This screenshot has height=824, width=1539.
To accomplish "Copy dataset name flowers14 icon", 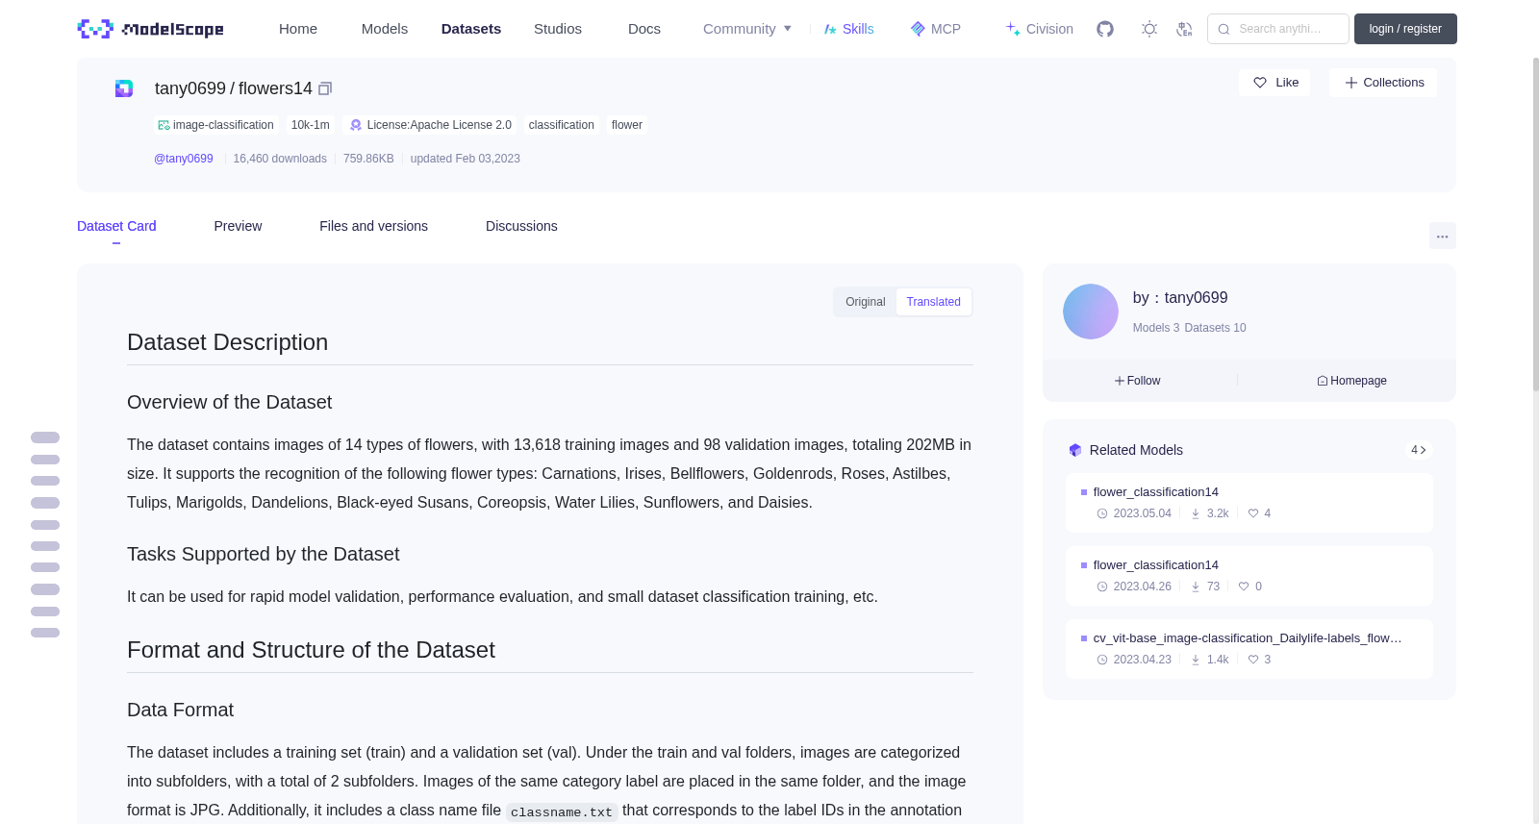I will point(325,88).
